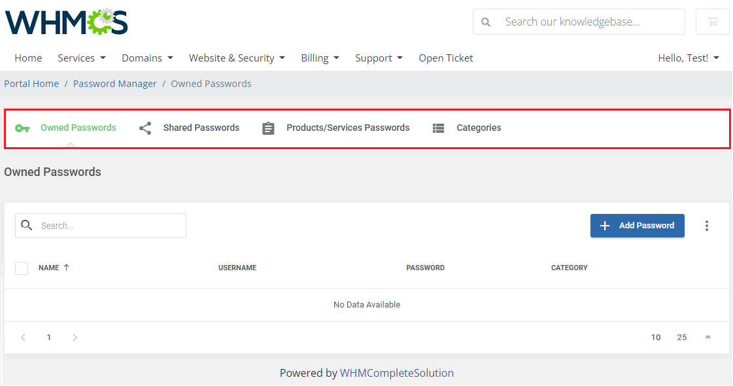Tick the select-all checkbox in table header
This screenshot has height=386, width=733.
(22, 268)
